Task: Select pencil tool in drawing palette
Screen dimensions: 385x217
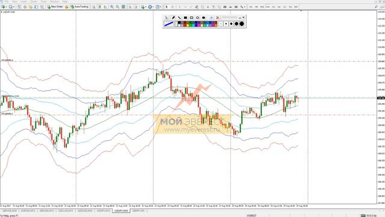Action: tap(173, 17)
